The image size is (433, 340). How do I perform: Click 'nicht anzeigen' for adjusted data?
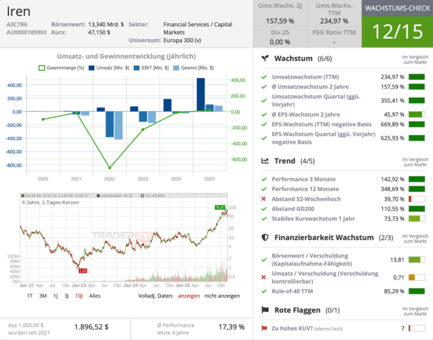pos(221,295)
